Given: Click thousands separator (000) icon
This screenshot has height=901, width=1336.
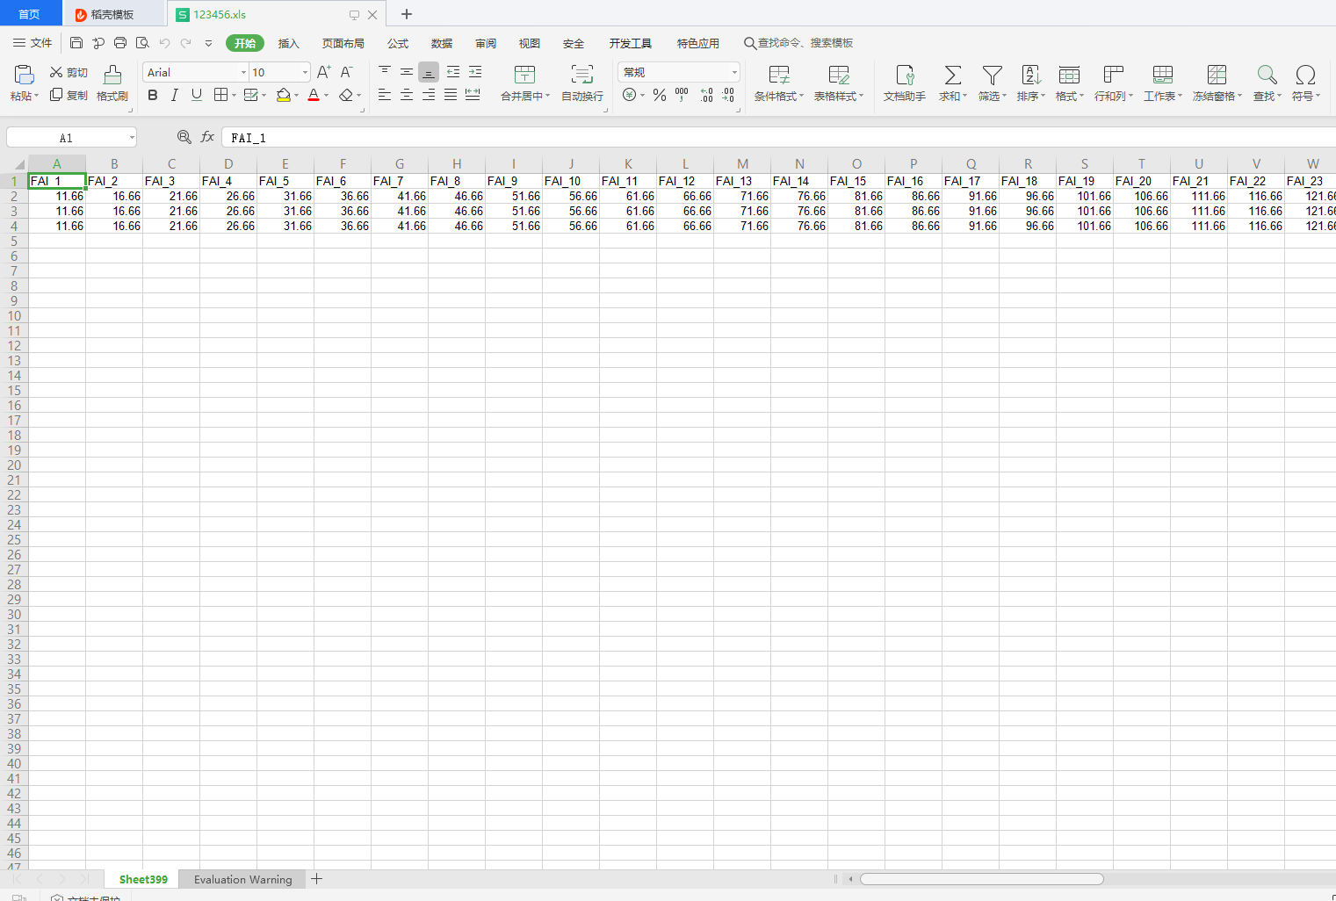Looking at the screenshot, I should tap(682, 95).
